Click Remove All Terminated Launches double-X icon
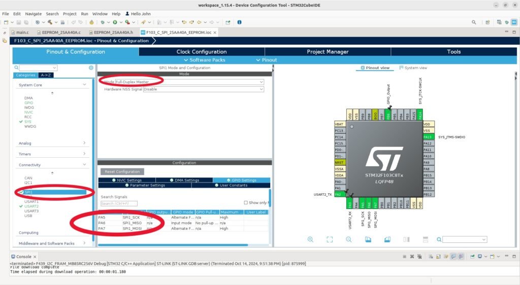The height and width of the screenshot is (285, 520). pos(419,257)
